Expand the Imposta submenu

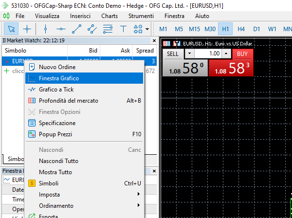[x=84, y=194]
